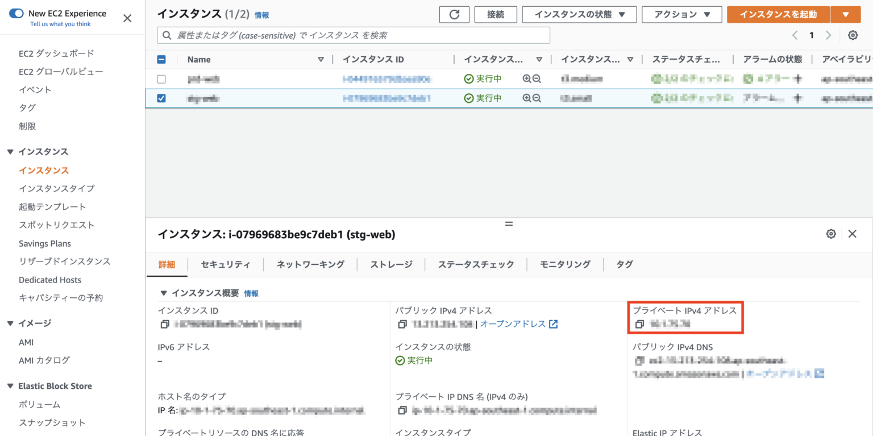Click the refresh instance list icon
Image resolution: width=873 pixels, height=436 pixels.
tap(454, 14)
